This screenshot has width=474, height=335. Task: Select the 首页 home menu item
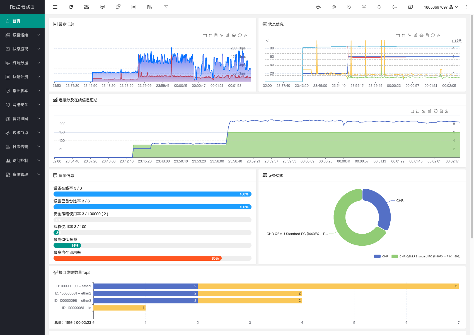22,21
